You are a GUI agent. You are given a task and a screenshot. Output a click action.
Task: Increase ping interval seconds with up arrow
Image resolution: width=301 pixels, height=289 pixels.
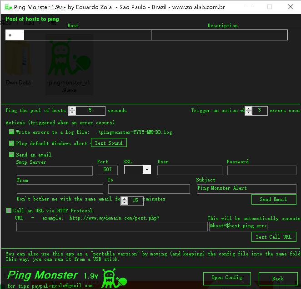click(x=72, y=109)
